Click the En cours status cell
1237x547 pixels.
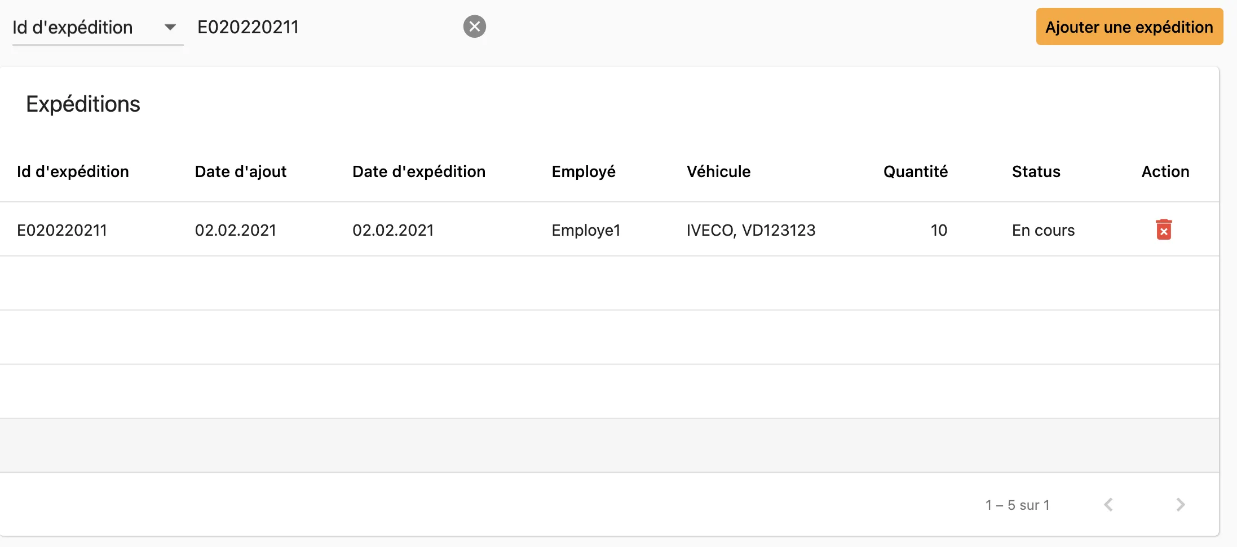pyautogui.click(x=1043, y=230)
